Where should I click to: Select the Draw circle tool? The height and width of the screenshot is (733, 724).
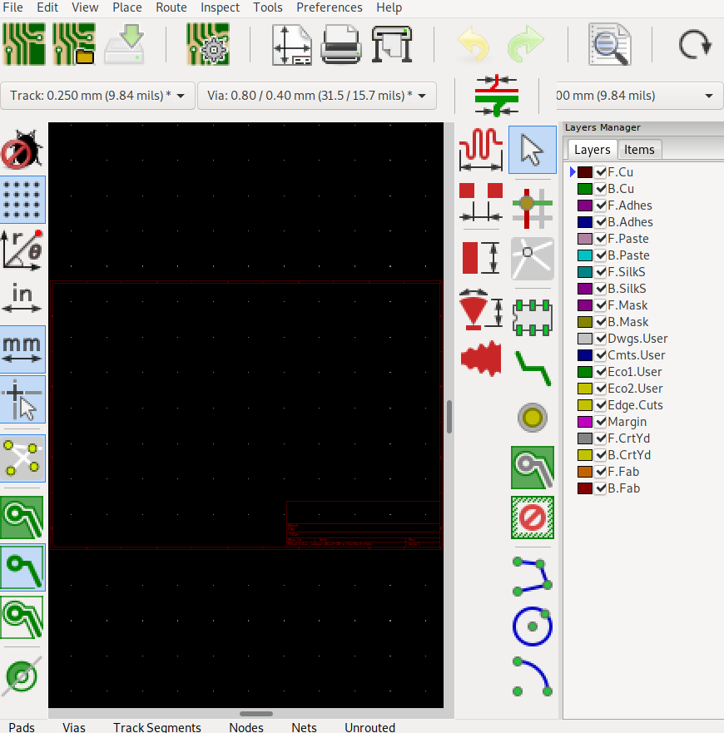(x=532, y=627)
